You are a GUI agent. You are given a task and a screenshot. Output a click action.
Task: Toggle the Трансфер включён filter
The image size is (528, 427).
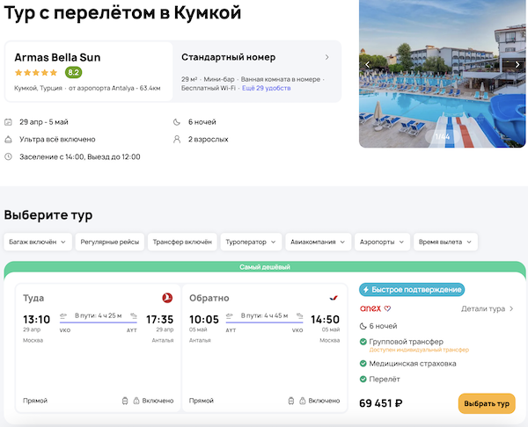181,242
